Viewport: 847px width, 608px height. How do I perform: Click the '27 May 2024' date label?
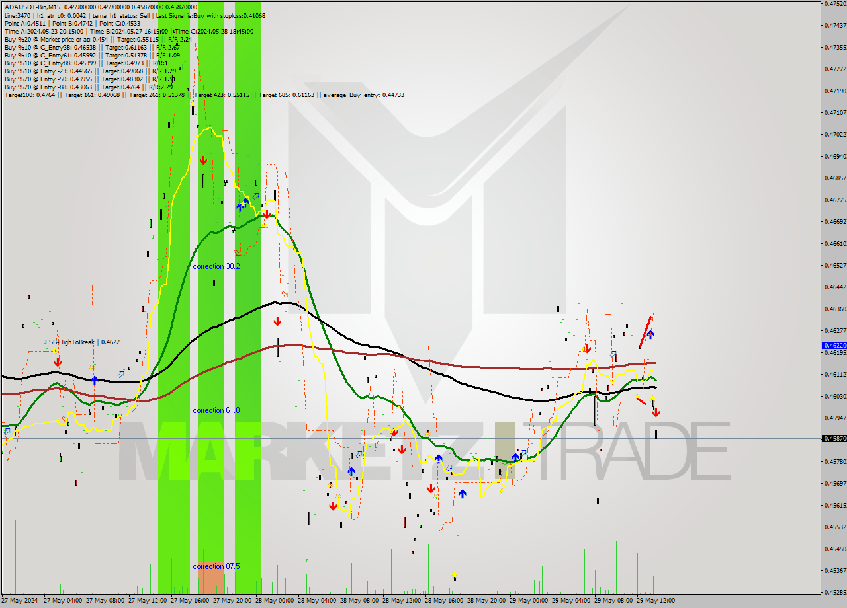pos(20,601)
